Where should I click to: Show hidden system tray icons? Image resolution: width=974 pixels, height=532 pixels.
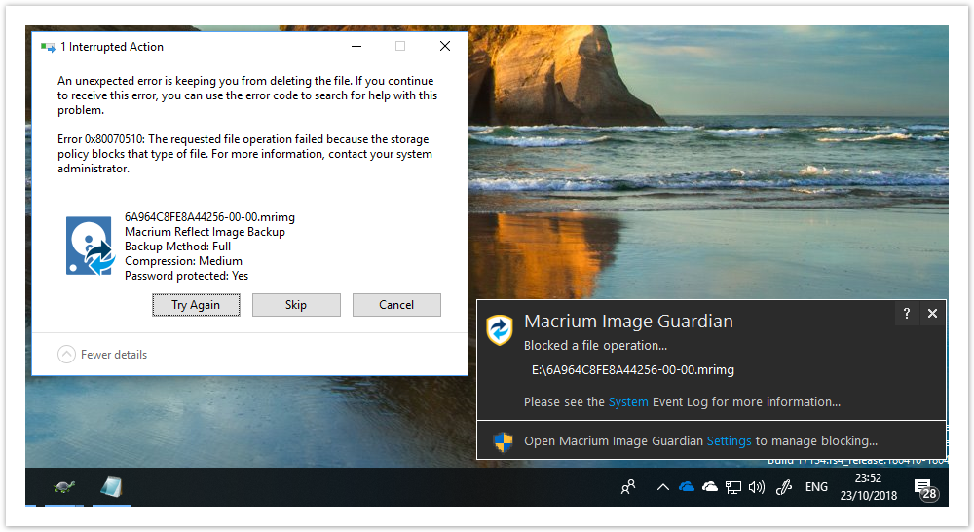click(x=662, y=487)
